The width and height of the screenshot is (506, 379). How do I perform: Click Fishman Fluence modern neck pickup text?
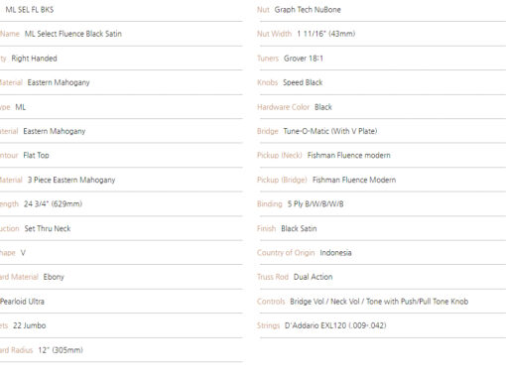[x=349, y=156]
